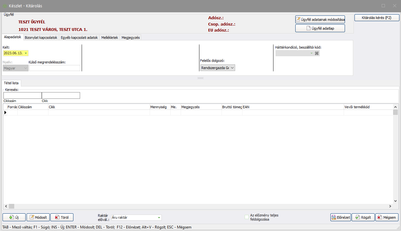401x231 pixels.
Task: Open Ügyfél adatainak módosítása
Action: pos(320,20)
